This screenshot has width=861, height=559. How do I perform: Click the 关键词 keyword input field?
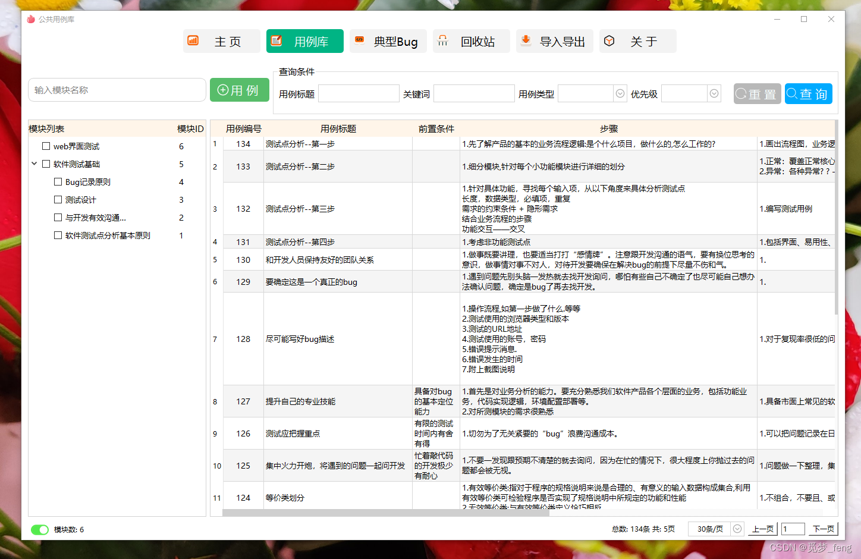click(474, 93)
